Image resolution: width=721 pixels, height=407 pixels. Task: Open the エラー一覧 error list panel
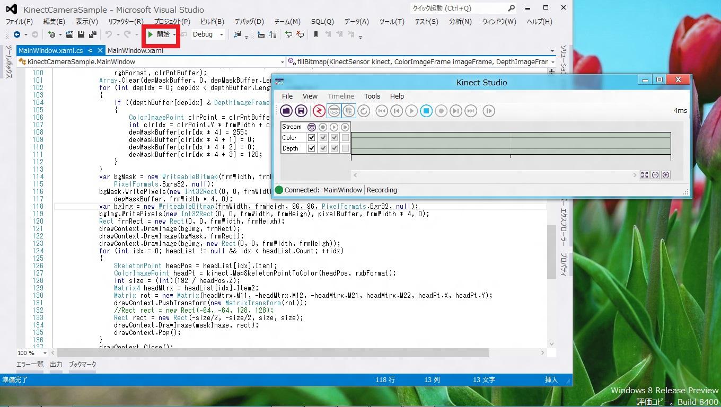[x=30, y=365]
